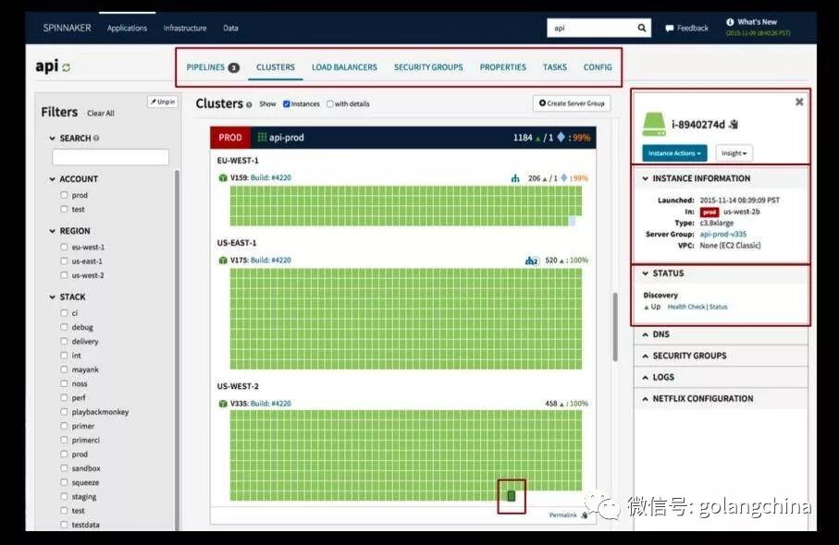
Task: Switch to the SECURITY GROUPS tab
Action: [428, 67]
